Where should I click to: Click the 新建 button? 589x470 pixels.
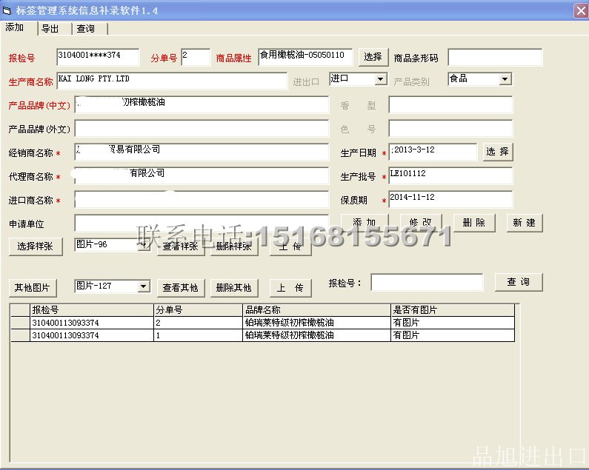pyautogui.click(x=525, y=223)
